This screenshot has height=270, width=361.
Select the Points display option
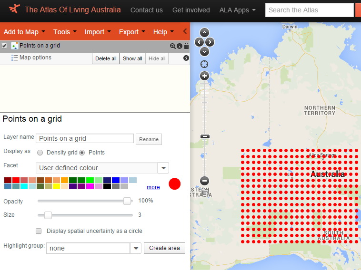tap(82, 153)
